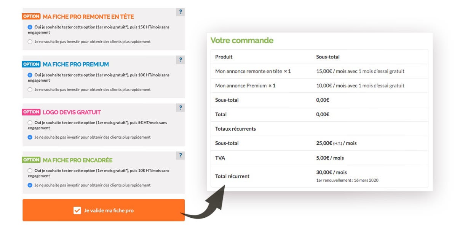Screen dimensions: 457x231
Task: Enable the free trial option for Ma Fiche Pro Encadrée
Action: [30, 170]
